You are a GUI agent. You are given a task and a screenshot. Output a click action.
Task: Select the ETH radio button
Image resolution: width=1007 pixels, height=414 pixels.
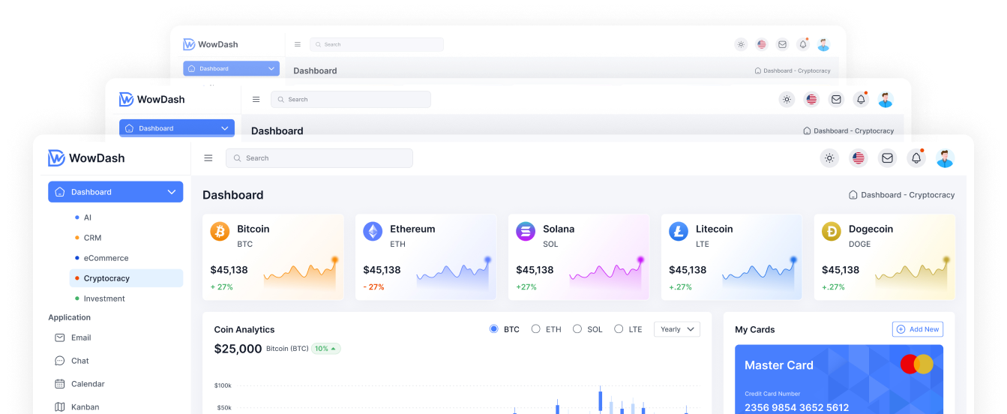[535, 329]
